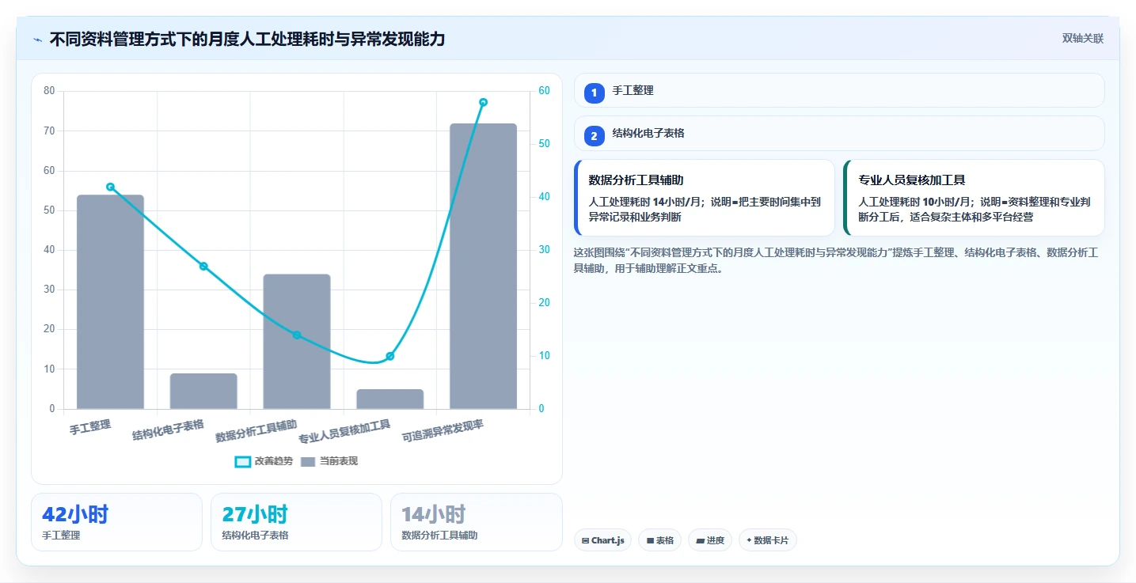Select the 42小时 手工整理 stat card
Image resolution: width=1136 pixels, height=583 pixels.
116,522
